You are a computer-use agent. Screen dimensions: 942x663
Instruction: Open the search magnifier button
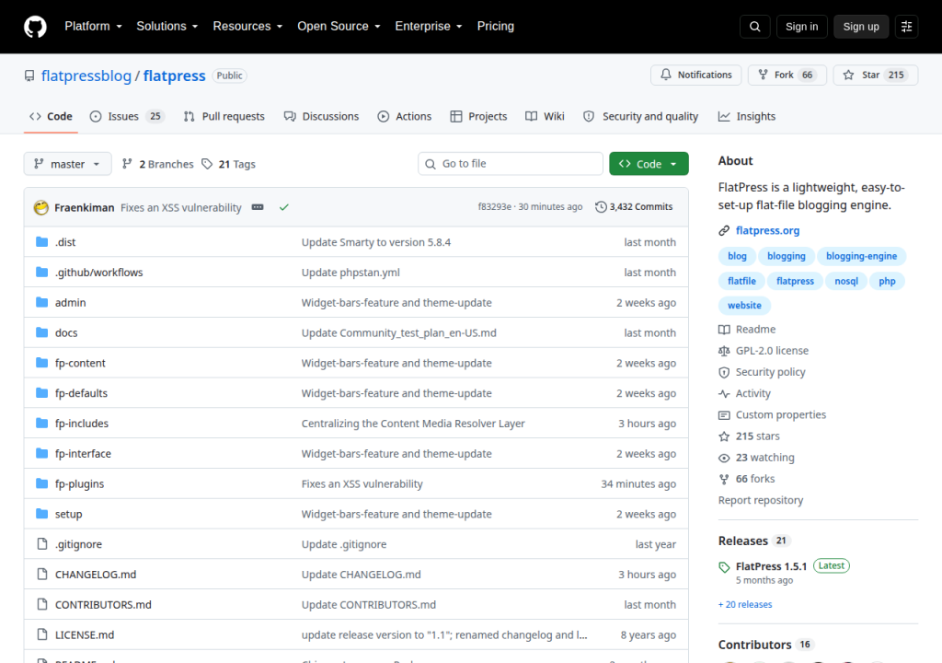tap(754, 27)
